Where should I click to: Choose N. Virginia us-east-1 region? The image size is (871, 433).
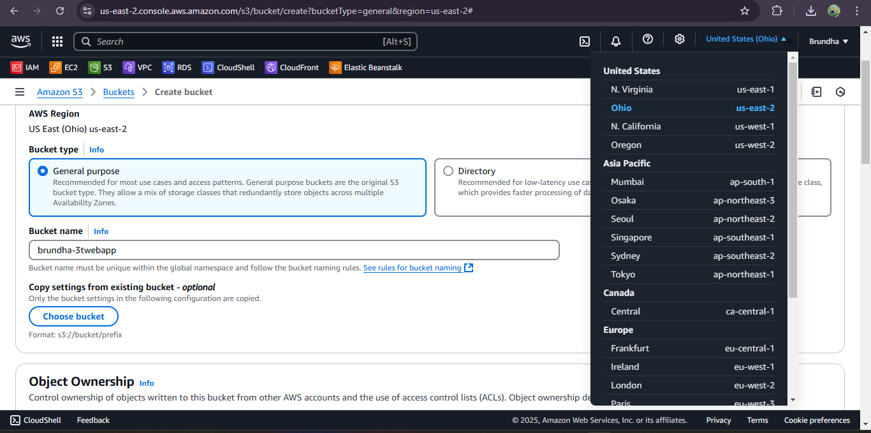[x=692, y=89]
